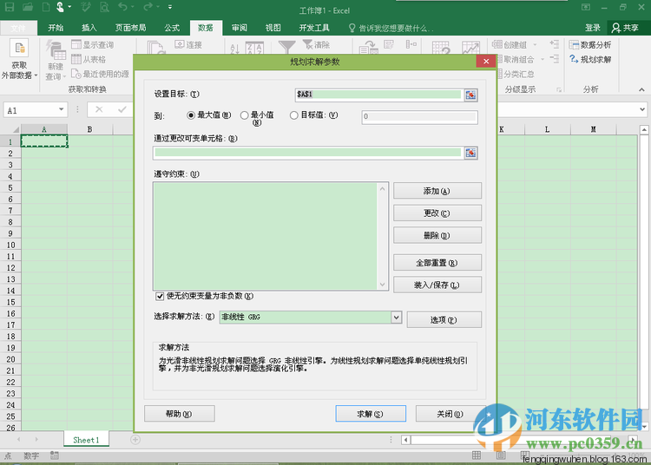
Task: Click the Redo arrow icon
Action: click(x=148, y=7)
